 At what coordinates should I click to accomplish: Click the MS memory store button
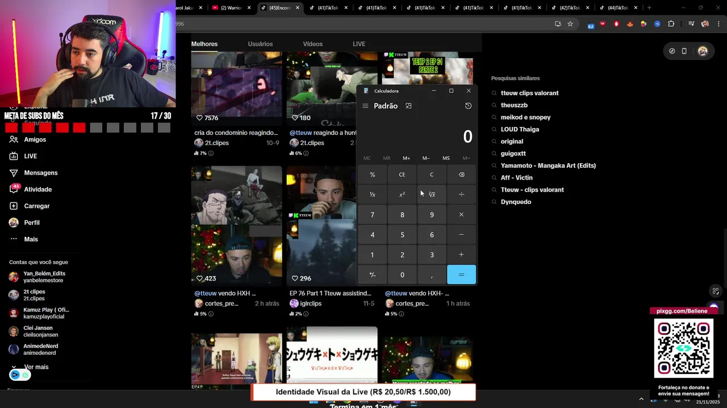pos(446,158)
